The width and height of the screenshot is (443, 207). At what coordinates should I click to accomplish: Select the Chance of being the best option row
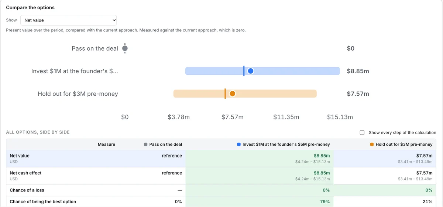tap(221, 202)
